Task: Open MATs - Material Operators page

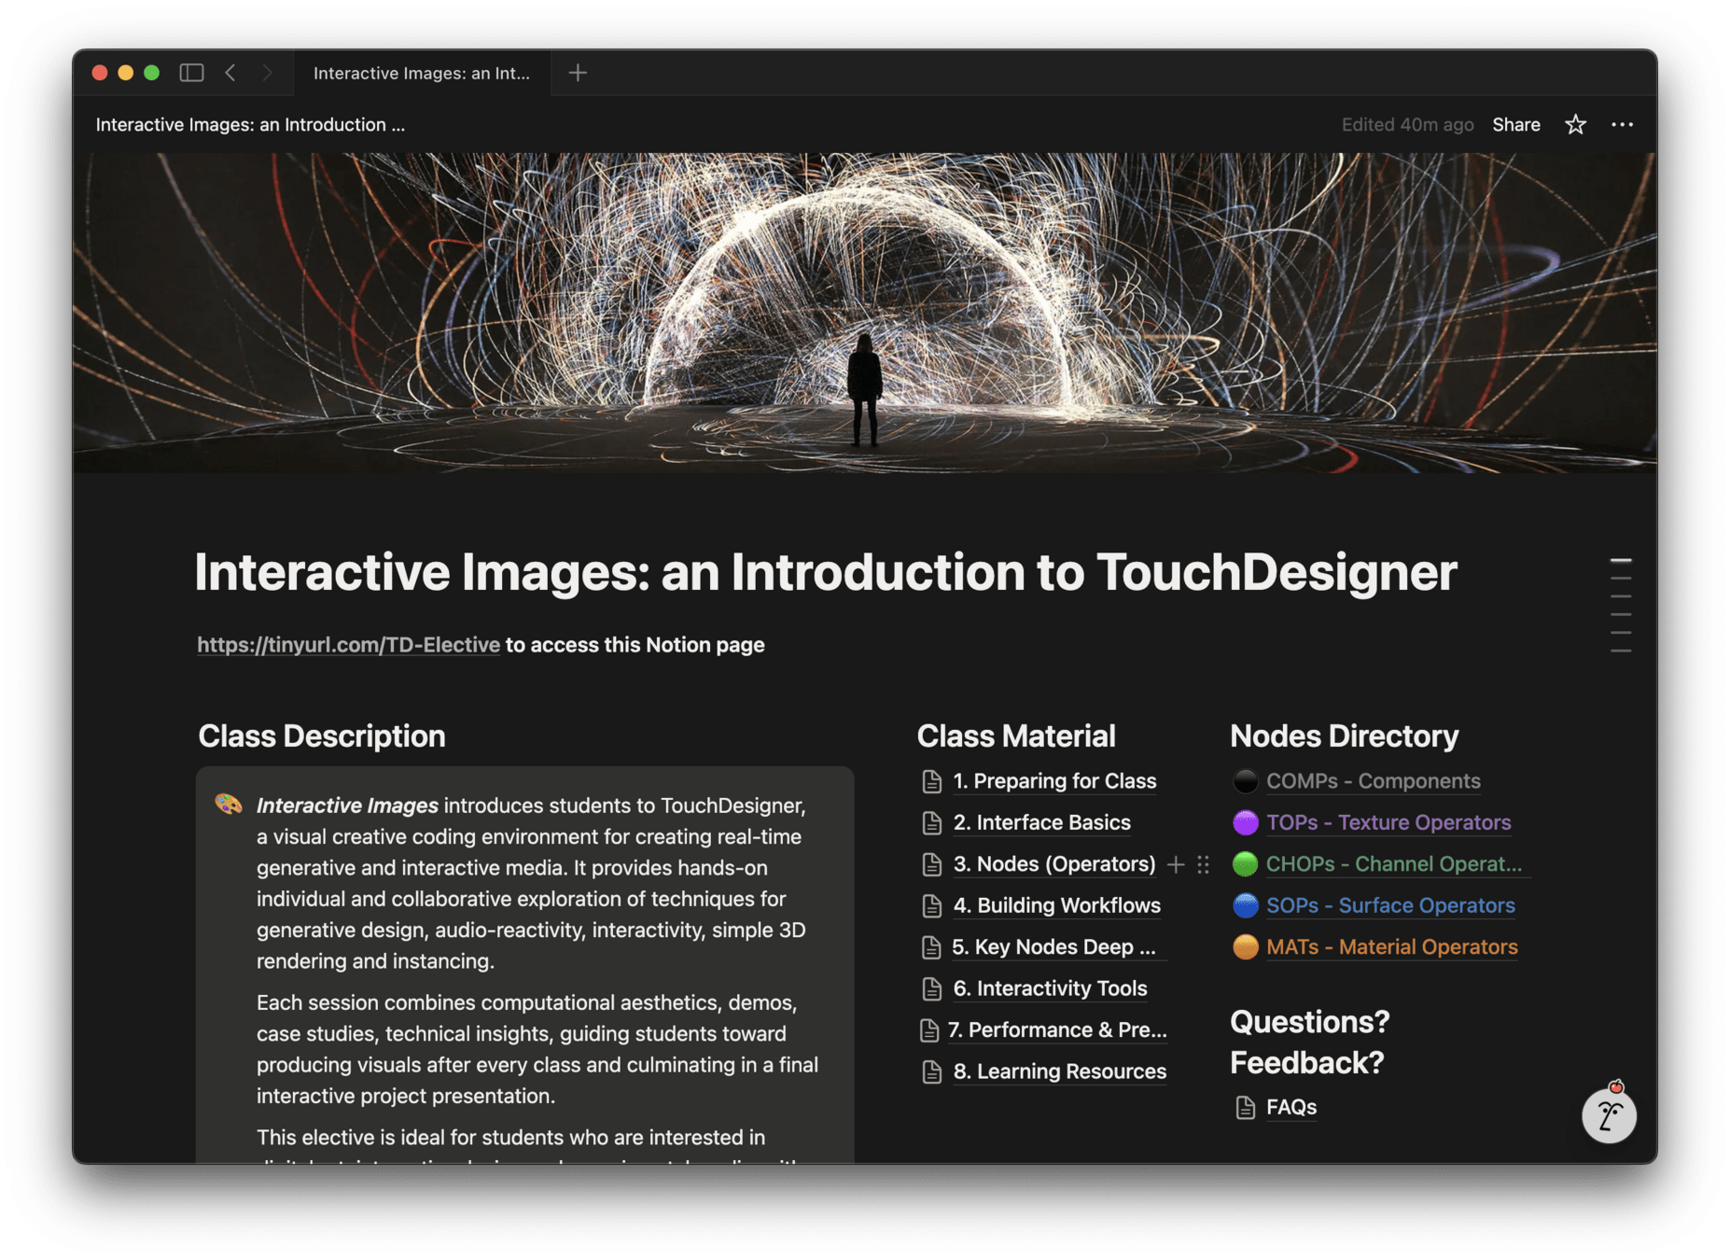Action: 1391,947
